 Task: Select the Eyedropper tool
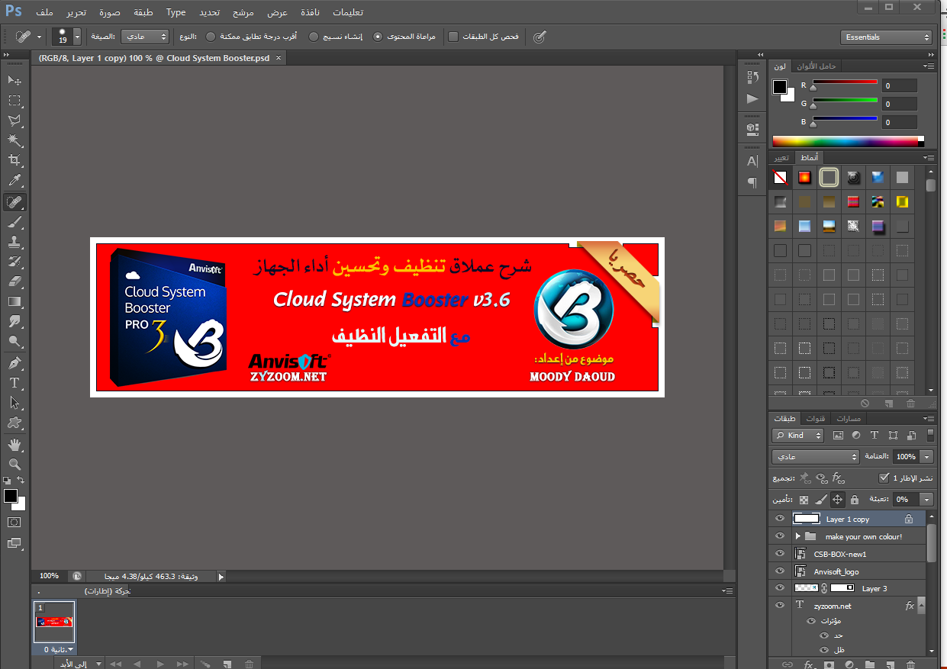[14, 181]
